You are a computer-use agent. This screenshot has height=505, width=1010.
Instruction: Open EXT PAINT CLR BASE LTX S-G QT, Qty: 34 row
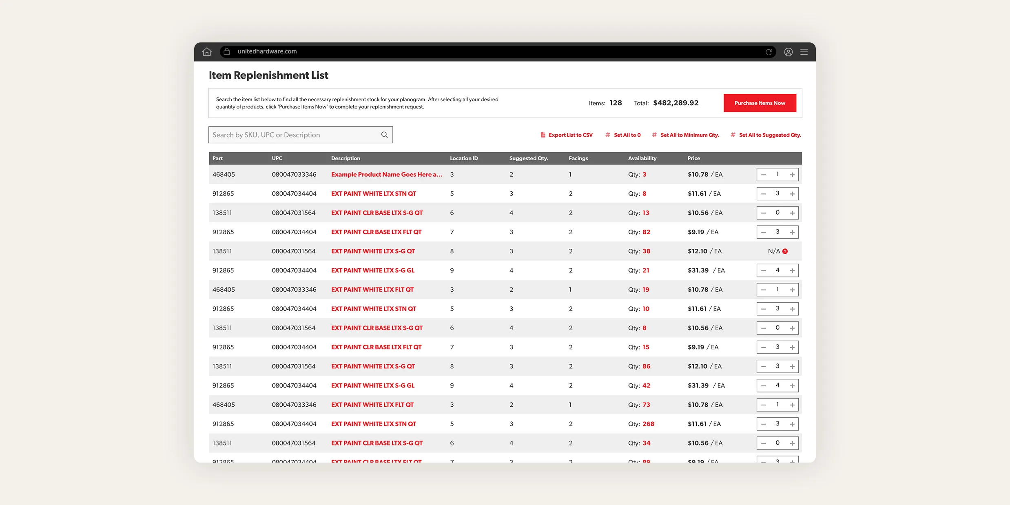(x=377, y=443)
